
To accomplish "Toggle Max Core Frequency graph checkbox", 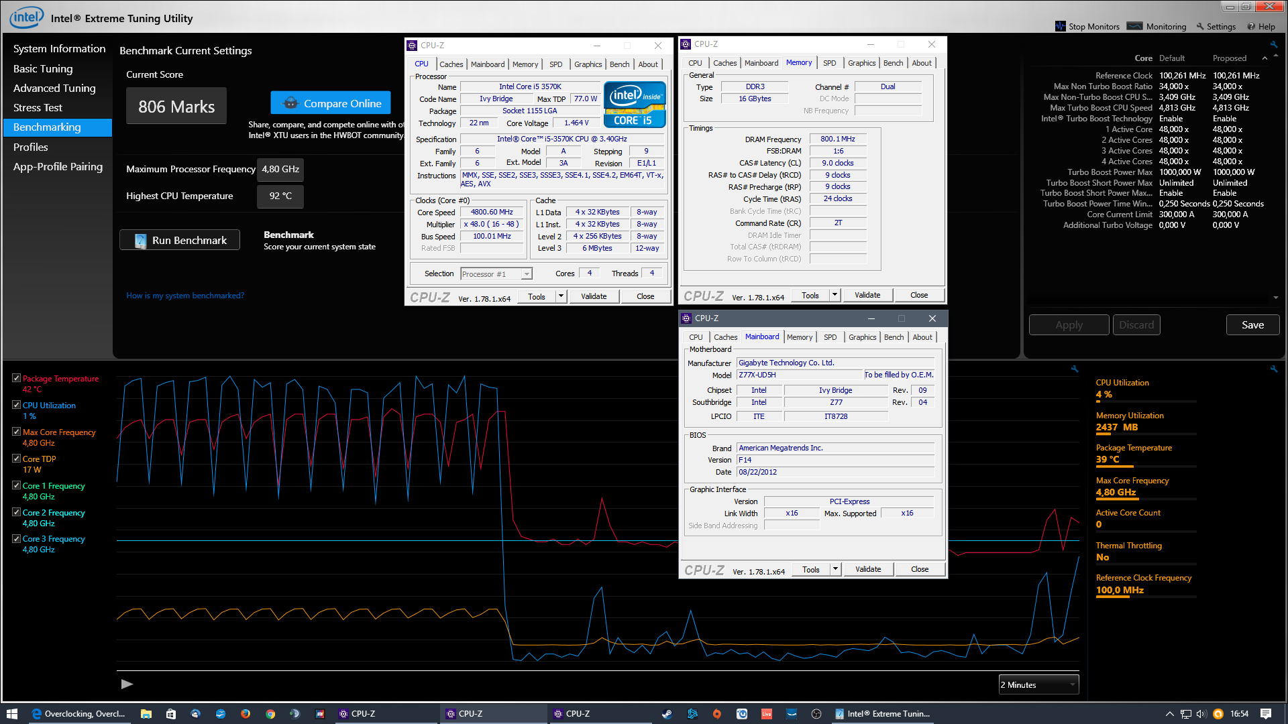I will coord(16,432).
